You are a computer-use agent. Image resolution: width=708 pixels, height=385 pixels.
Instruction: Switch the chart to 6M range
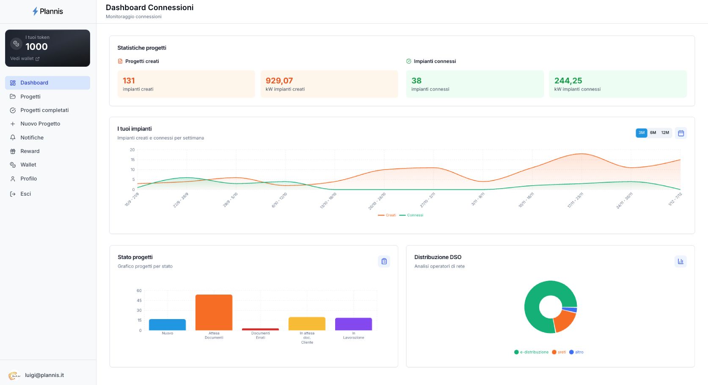click(x=653, y=133)
